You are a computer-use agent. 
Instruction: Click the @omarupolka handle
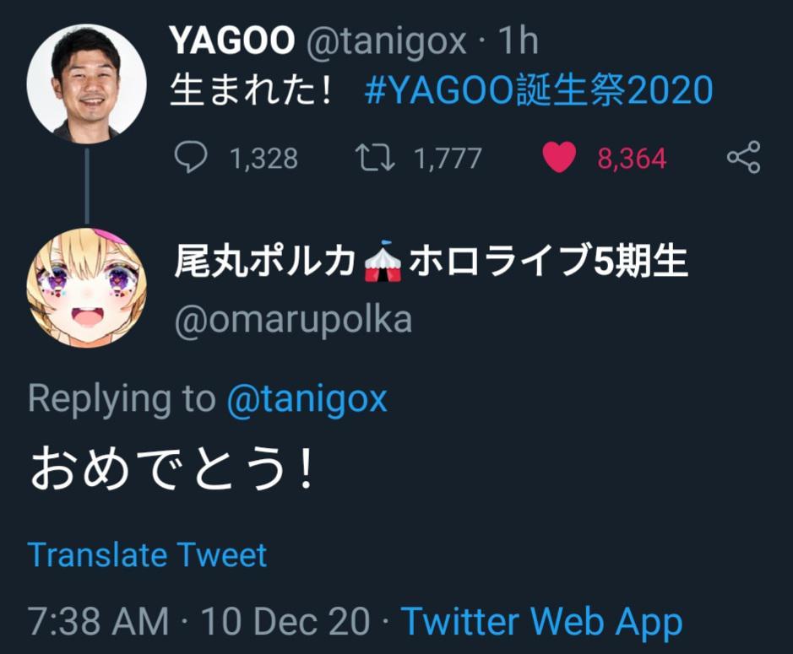[293, 320]
